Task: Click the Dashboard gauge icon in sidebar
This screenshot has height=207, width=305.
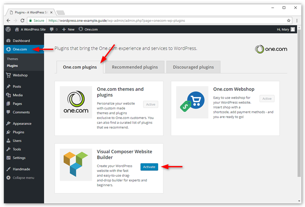Action: click(x=9, y=41)
